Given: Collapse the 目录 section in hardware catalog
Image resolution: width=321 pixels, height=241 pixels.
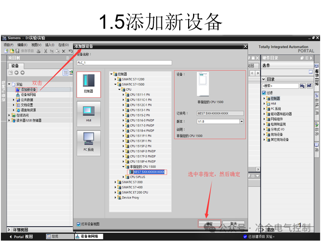Looking at the screenshot, I should [x=263, y=79].
